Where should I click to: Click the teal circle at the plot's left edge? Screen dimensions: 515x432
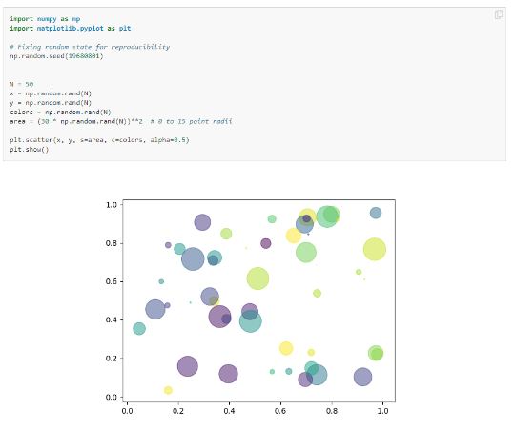(x=139, y=328)
